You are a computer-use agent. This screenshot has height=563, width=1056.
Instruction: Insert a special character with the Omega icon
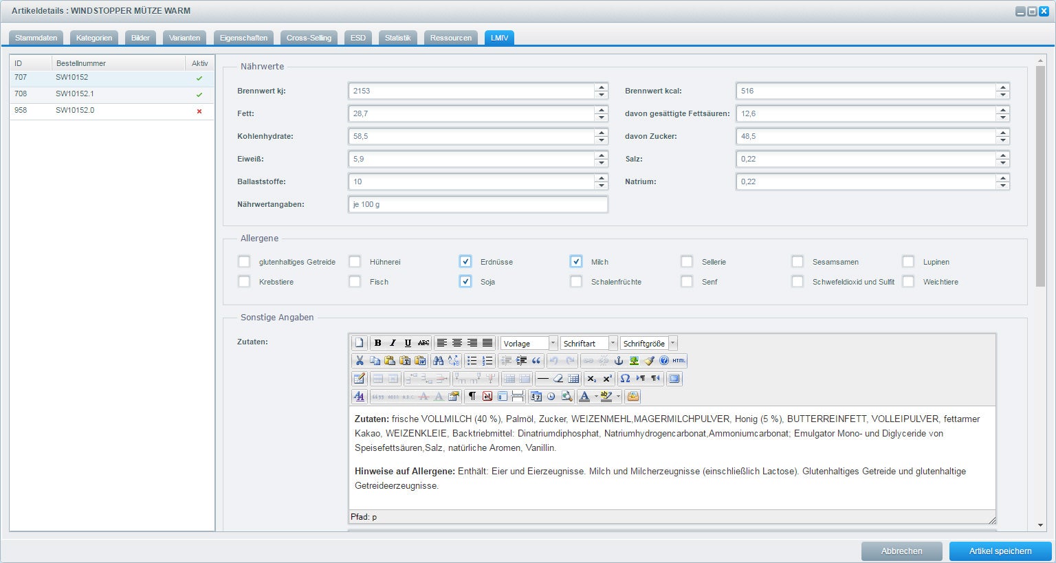click(x=625, y=379)
